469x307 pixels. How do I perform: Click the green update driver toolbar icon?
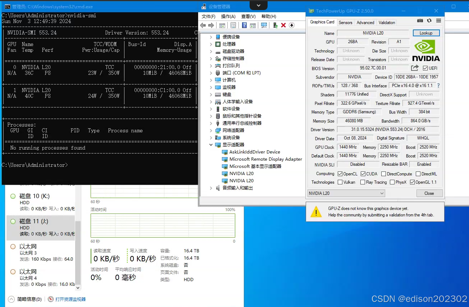[275, 25]
